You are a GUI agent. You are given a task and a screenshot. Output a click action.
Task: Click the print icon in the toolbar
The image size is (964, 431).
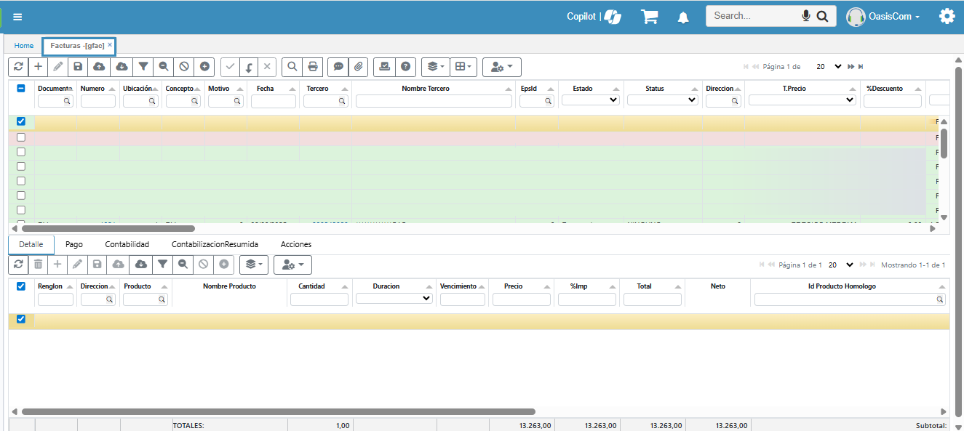pyautogui.click(x=313, y=67)
